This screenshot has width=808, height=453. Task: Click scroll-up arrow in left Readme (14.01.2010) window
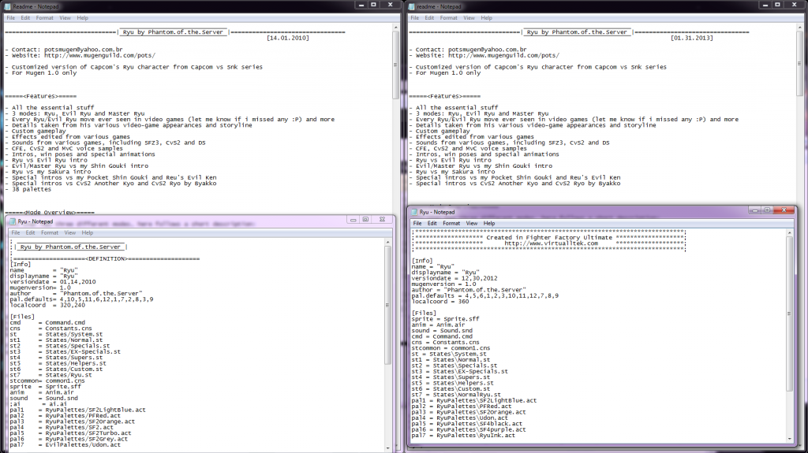pyautogui.click(x=396, y=28)
